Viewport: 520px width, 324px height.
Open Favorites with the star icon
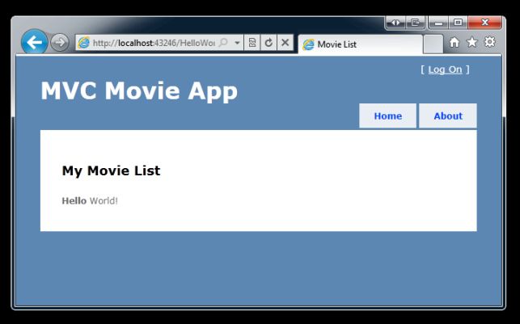(x=472, y=42)
